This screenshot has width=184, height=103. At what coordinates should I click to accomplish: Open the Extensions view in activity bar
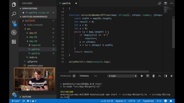(14, 42)
